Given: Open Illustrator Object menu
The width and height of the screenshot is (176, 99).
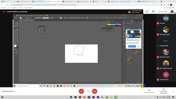Looking at the screenshot, I should coord(26,16).
